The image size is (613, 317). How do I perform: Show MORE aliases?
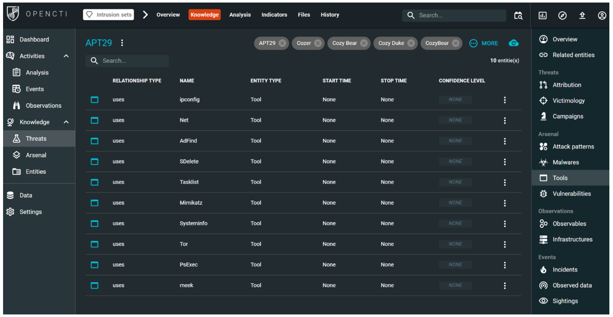tap(484, 43)
